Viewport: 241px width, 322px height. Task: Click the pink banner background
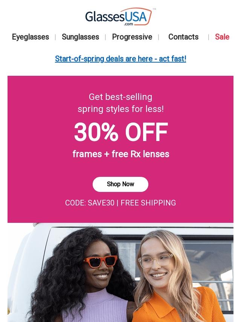(x=34, y=151)
